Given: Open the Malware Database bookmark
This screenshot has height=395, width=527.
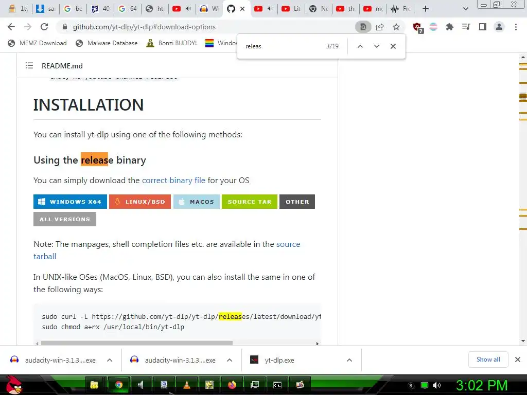Looking at the screenshot, I should point(107,43).
